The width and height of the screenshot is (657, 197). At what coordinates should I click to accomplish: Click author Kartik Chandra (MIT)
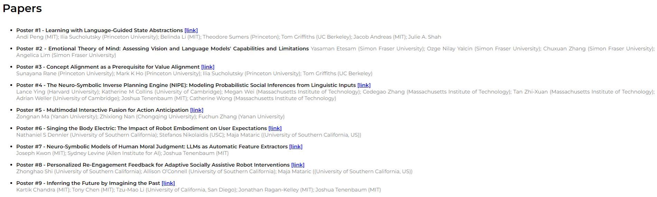[43, 190]
